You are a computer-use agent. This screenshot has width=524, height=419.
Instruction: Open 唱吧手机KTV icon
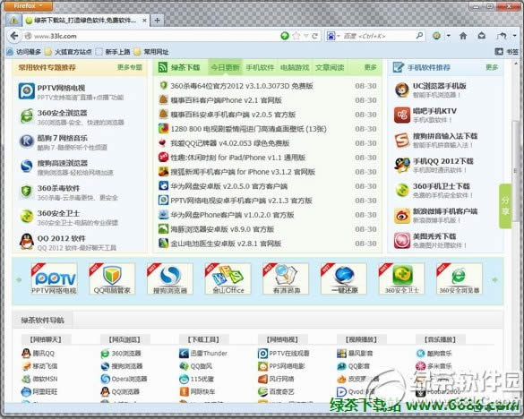tap(401, 115)
